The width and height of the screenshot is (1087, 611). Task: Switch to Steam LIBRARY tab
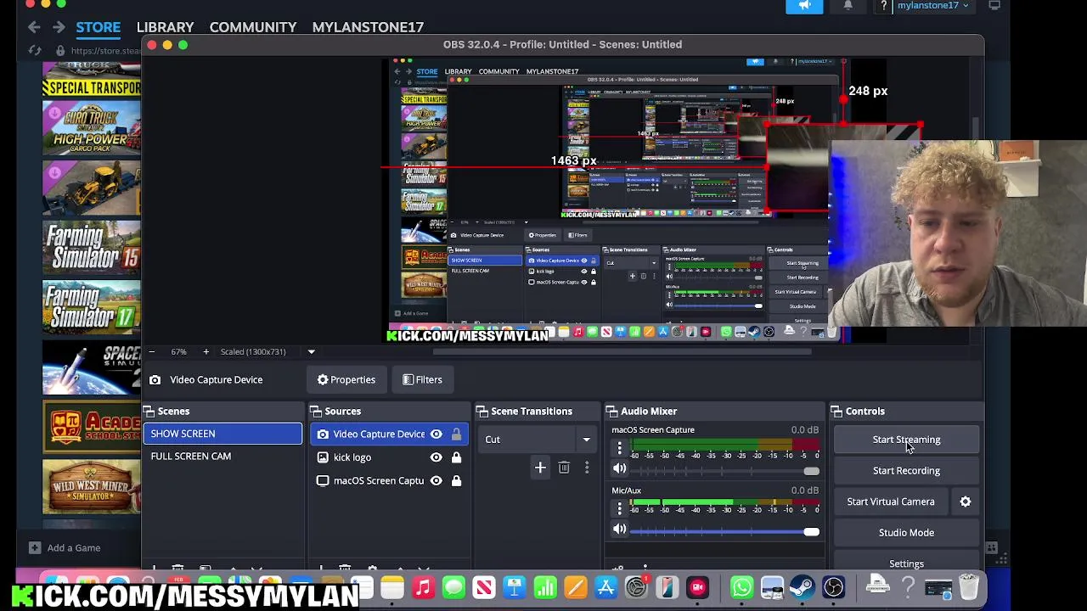click(x=165, y=27)
